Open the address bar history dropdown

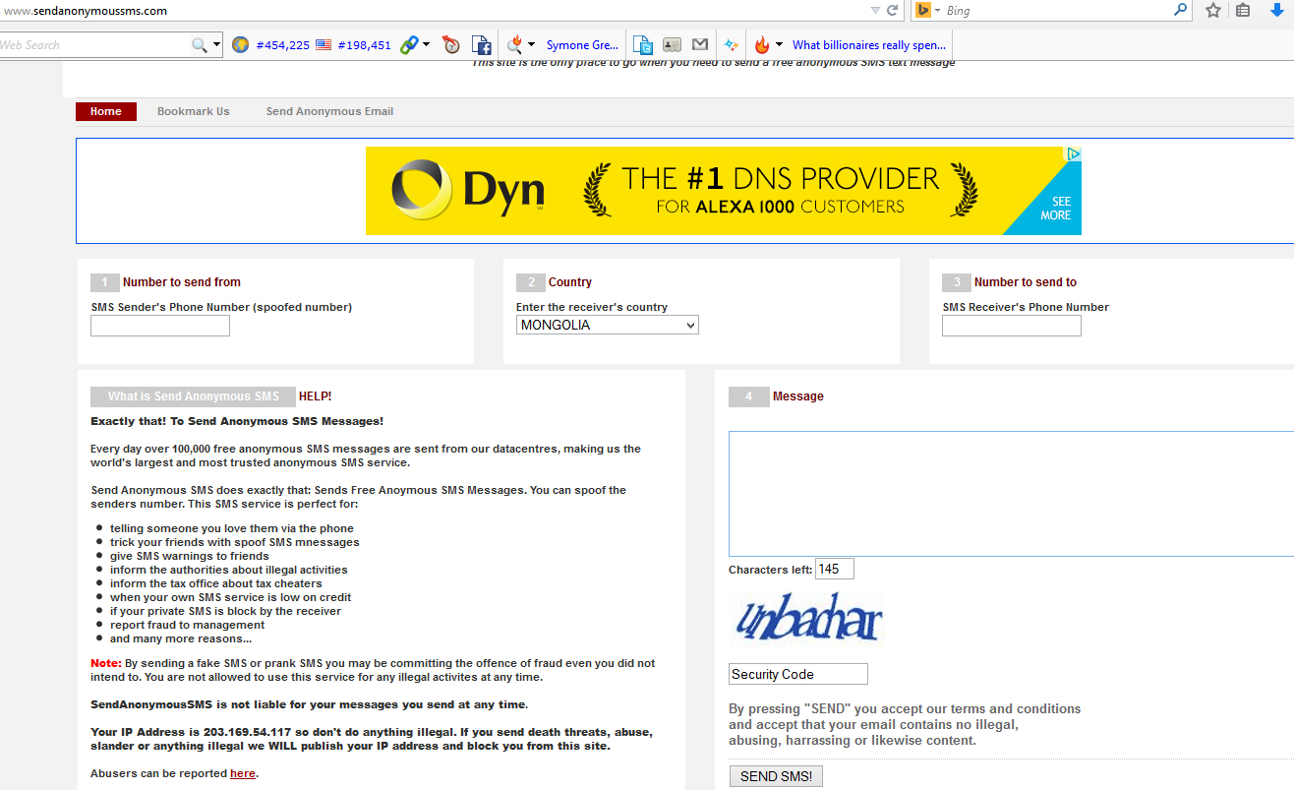pos(875,10)
